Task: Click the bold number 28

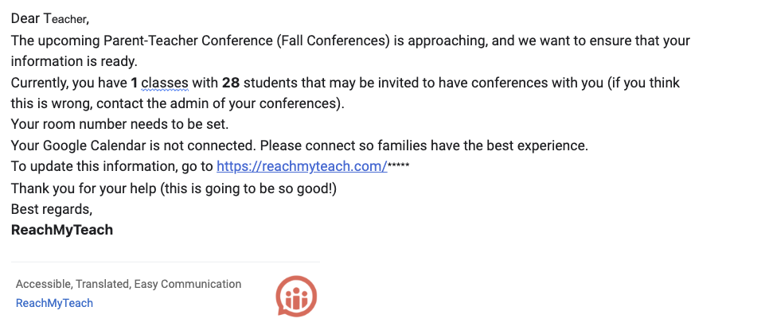Action: click(x=231, y=83)
